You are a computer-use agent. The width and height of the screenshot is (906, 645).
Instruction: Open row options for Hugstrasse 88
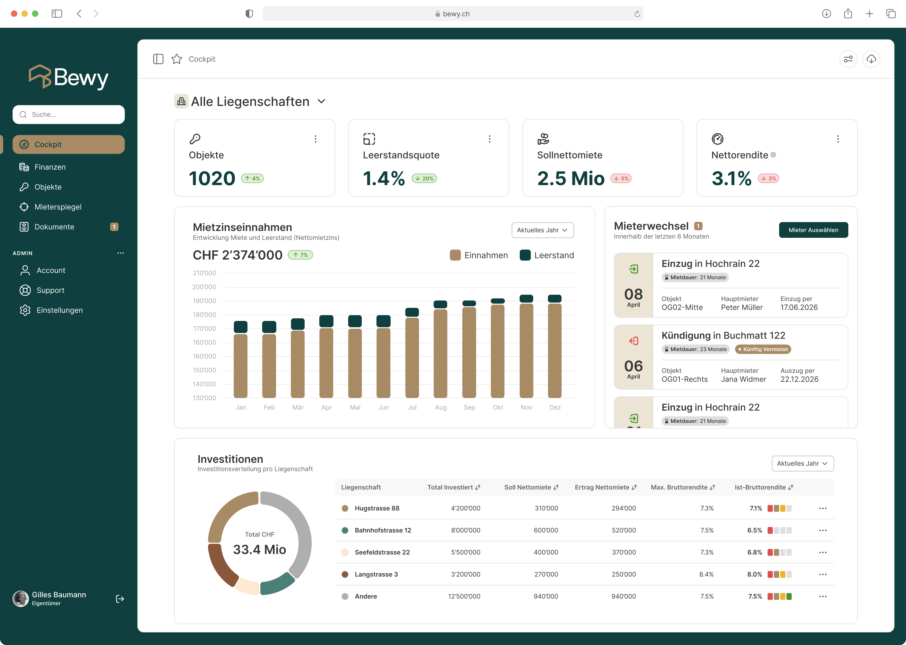pos(823,508)
